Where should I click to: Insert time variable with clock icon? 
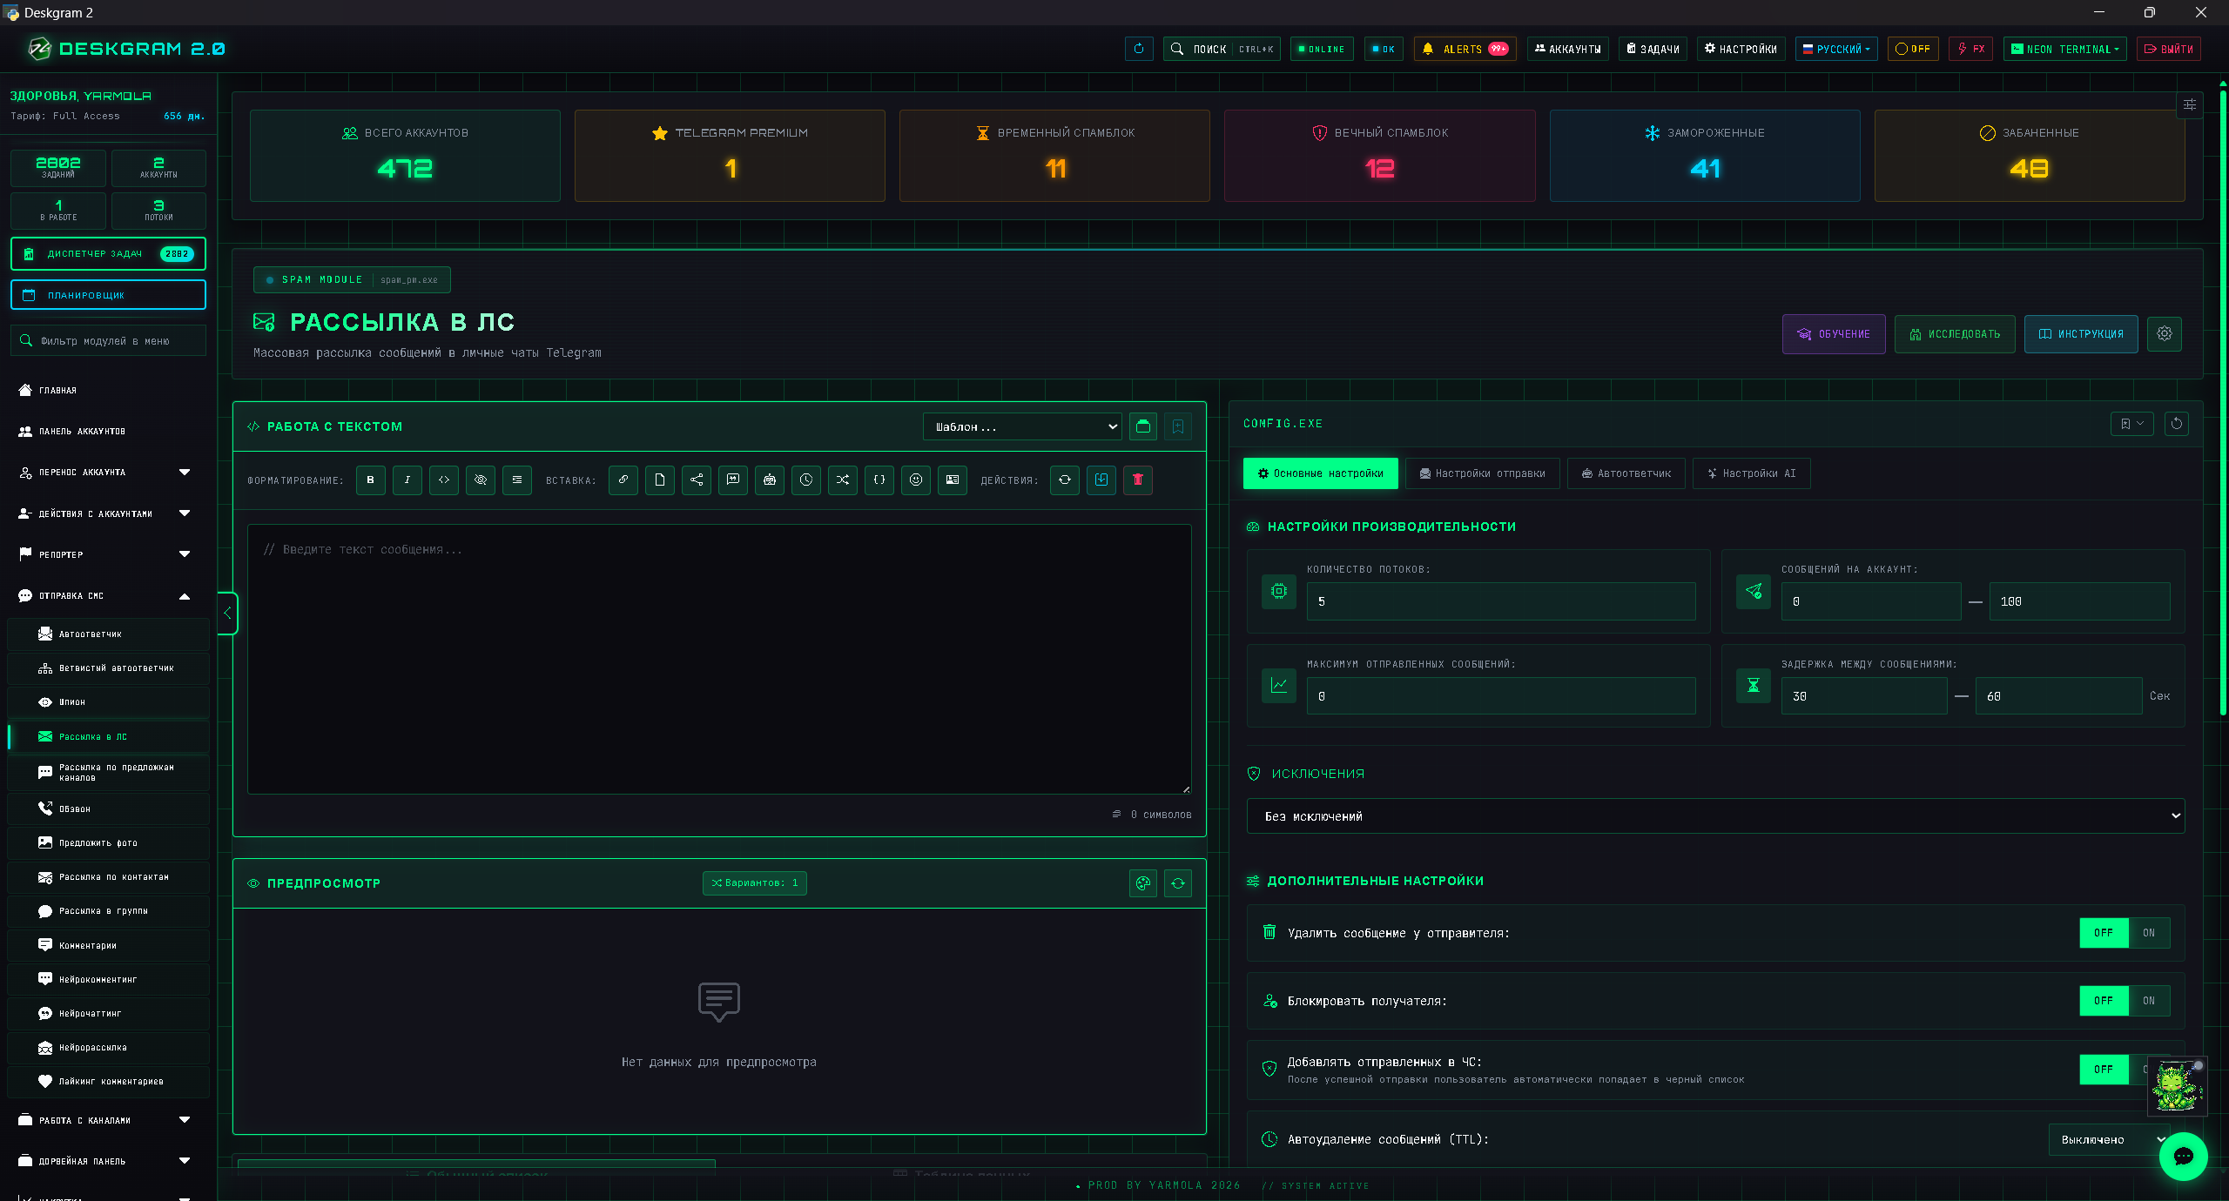[x=806, y=480]
